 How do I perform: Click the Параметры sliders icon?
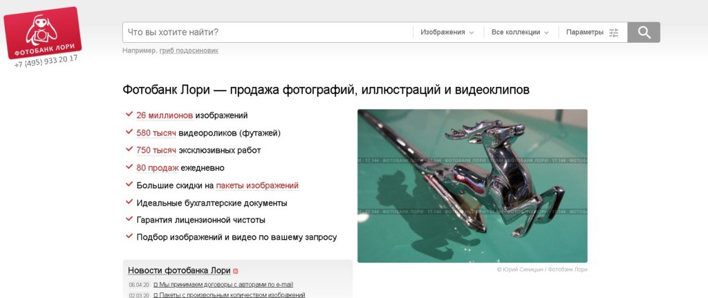tap(613, 32)
